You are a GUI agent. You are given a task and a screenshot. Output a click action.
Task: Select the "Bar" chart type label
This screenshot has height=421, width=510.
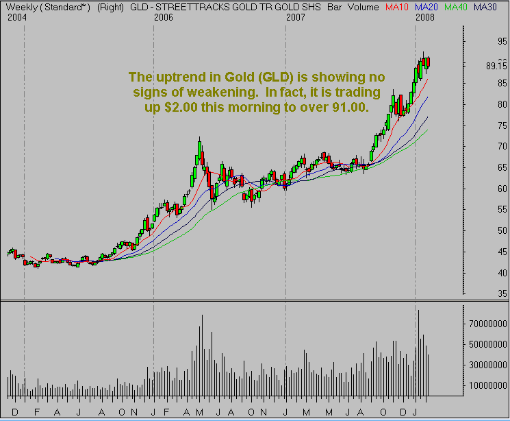pyautogui.click(x=334, y=7)
